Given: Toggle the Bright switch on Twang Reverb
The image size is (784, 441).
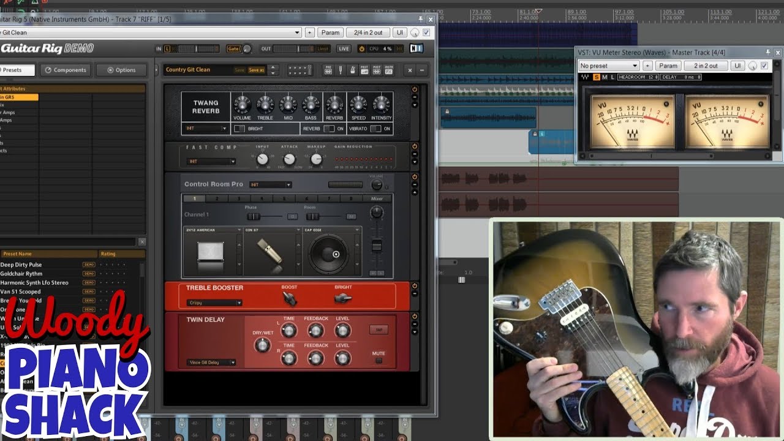Looking at the screenshot, I should pos(239,129).
